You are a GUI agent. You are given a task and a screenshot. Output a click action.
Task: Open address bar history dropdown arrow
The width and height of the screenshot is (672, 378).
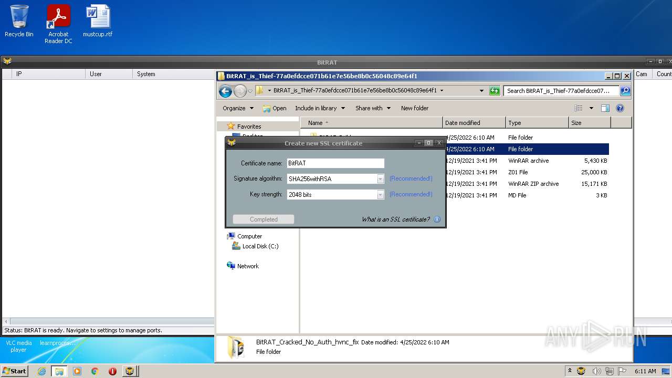pyautogui.click(x=481, y=91)
